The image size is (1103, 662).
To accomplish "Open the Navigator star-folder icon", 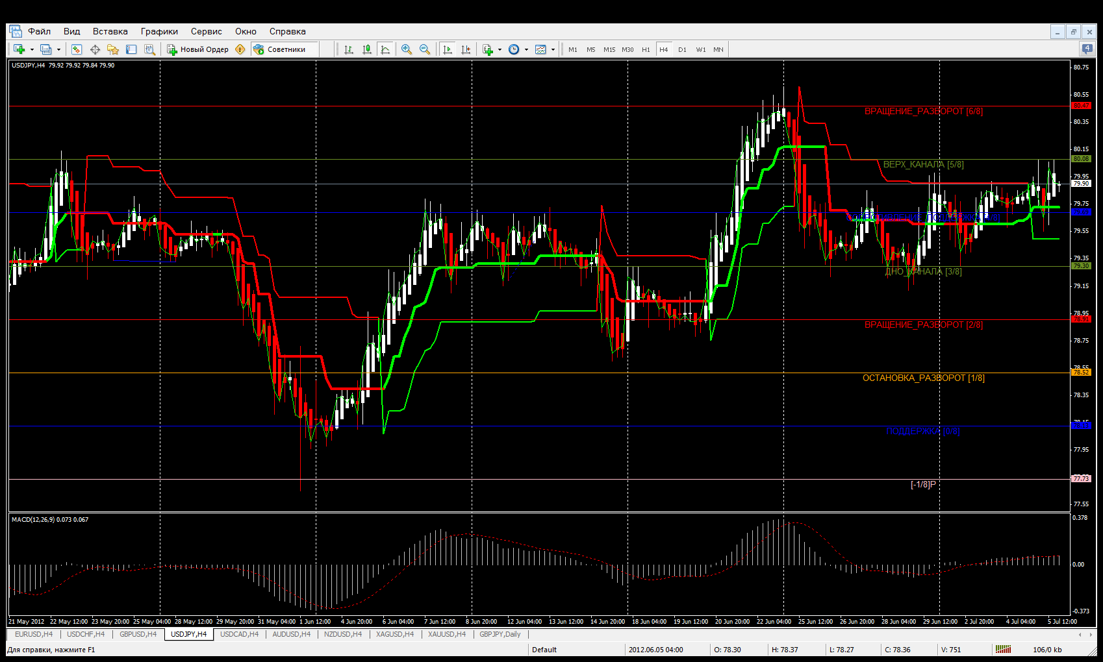I will point(113,49).
